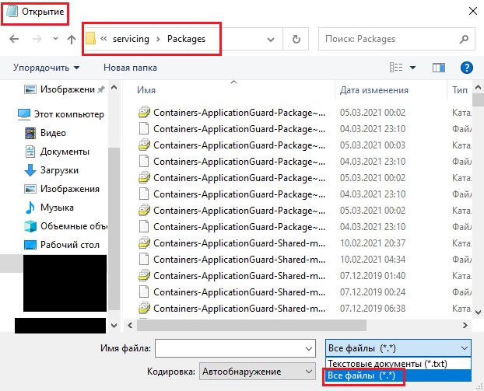
Task: Open the Кодировка Автообнаружение dropdown
Action: pos(258,372)
